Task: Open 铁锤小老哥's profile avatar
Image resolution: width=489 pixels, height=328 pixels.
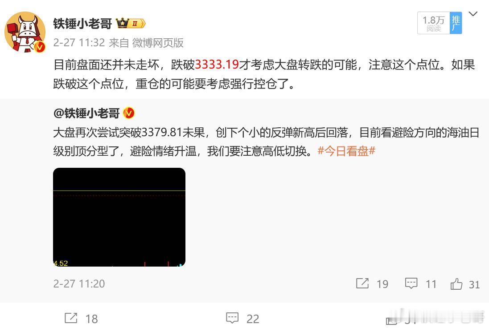Action: coord(25,32)
